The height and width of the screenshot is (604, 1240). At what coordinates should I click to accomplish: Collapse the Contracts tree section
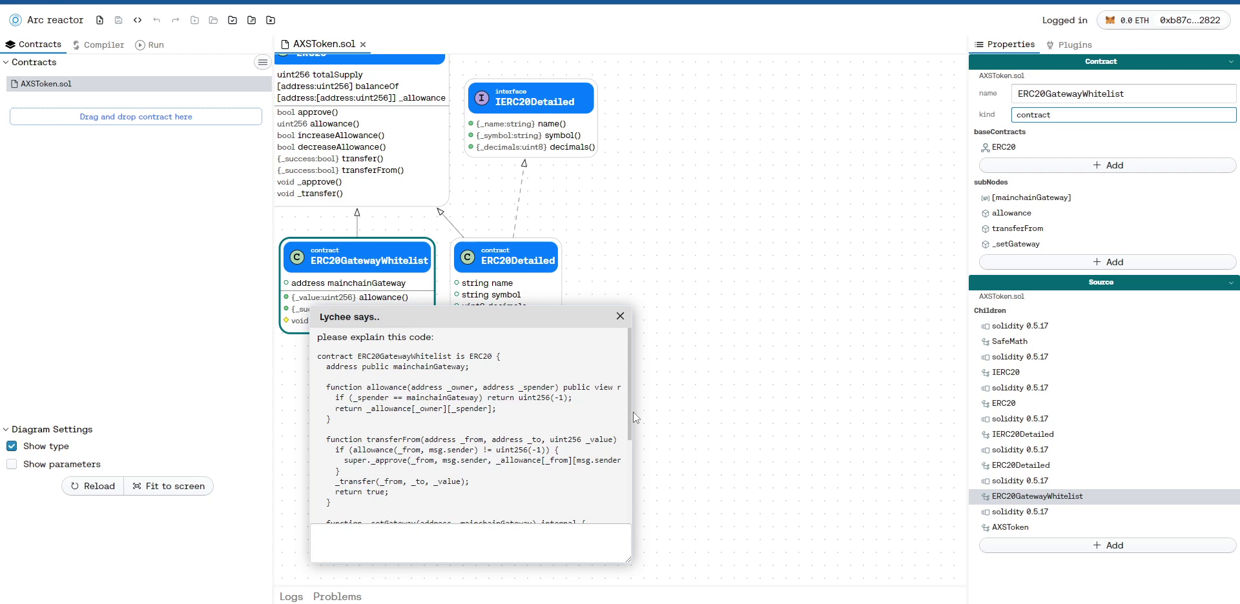click(6, 63)
